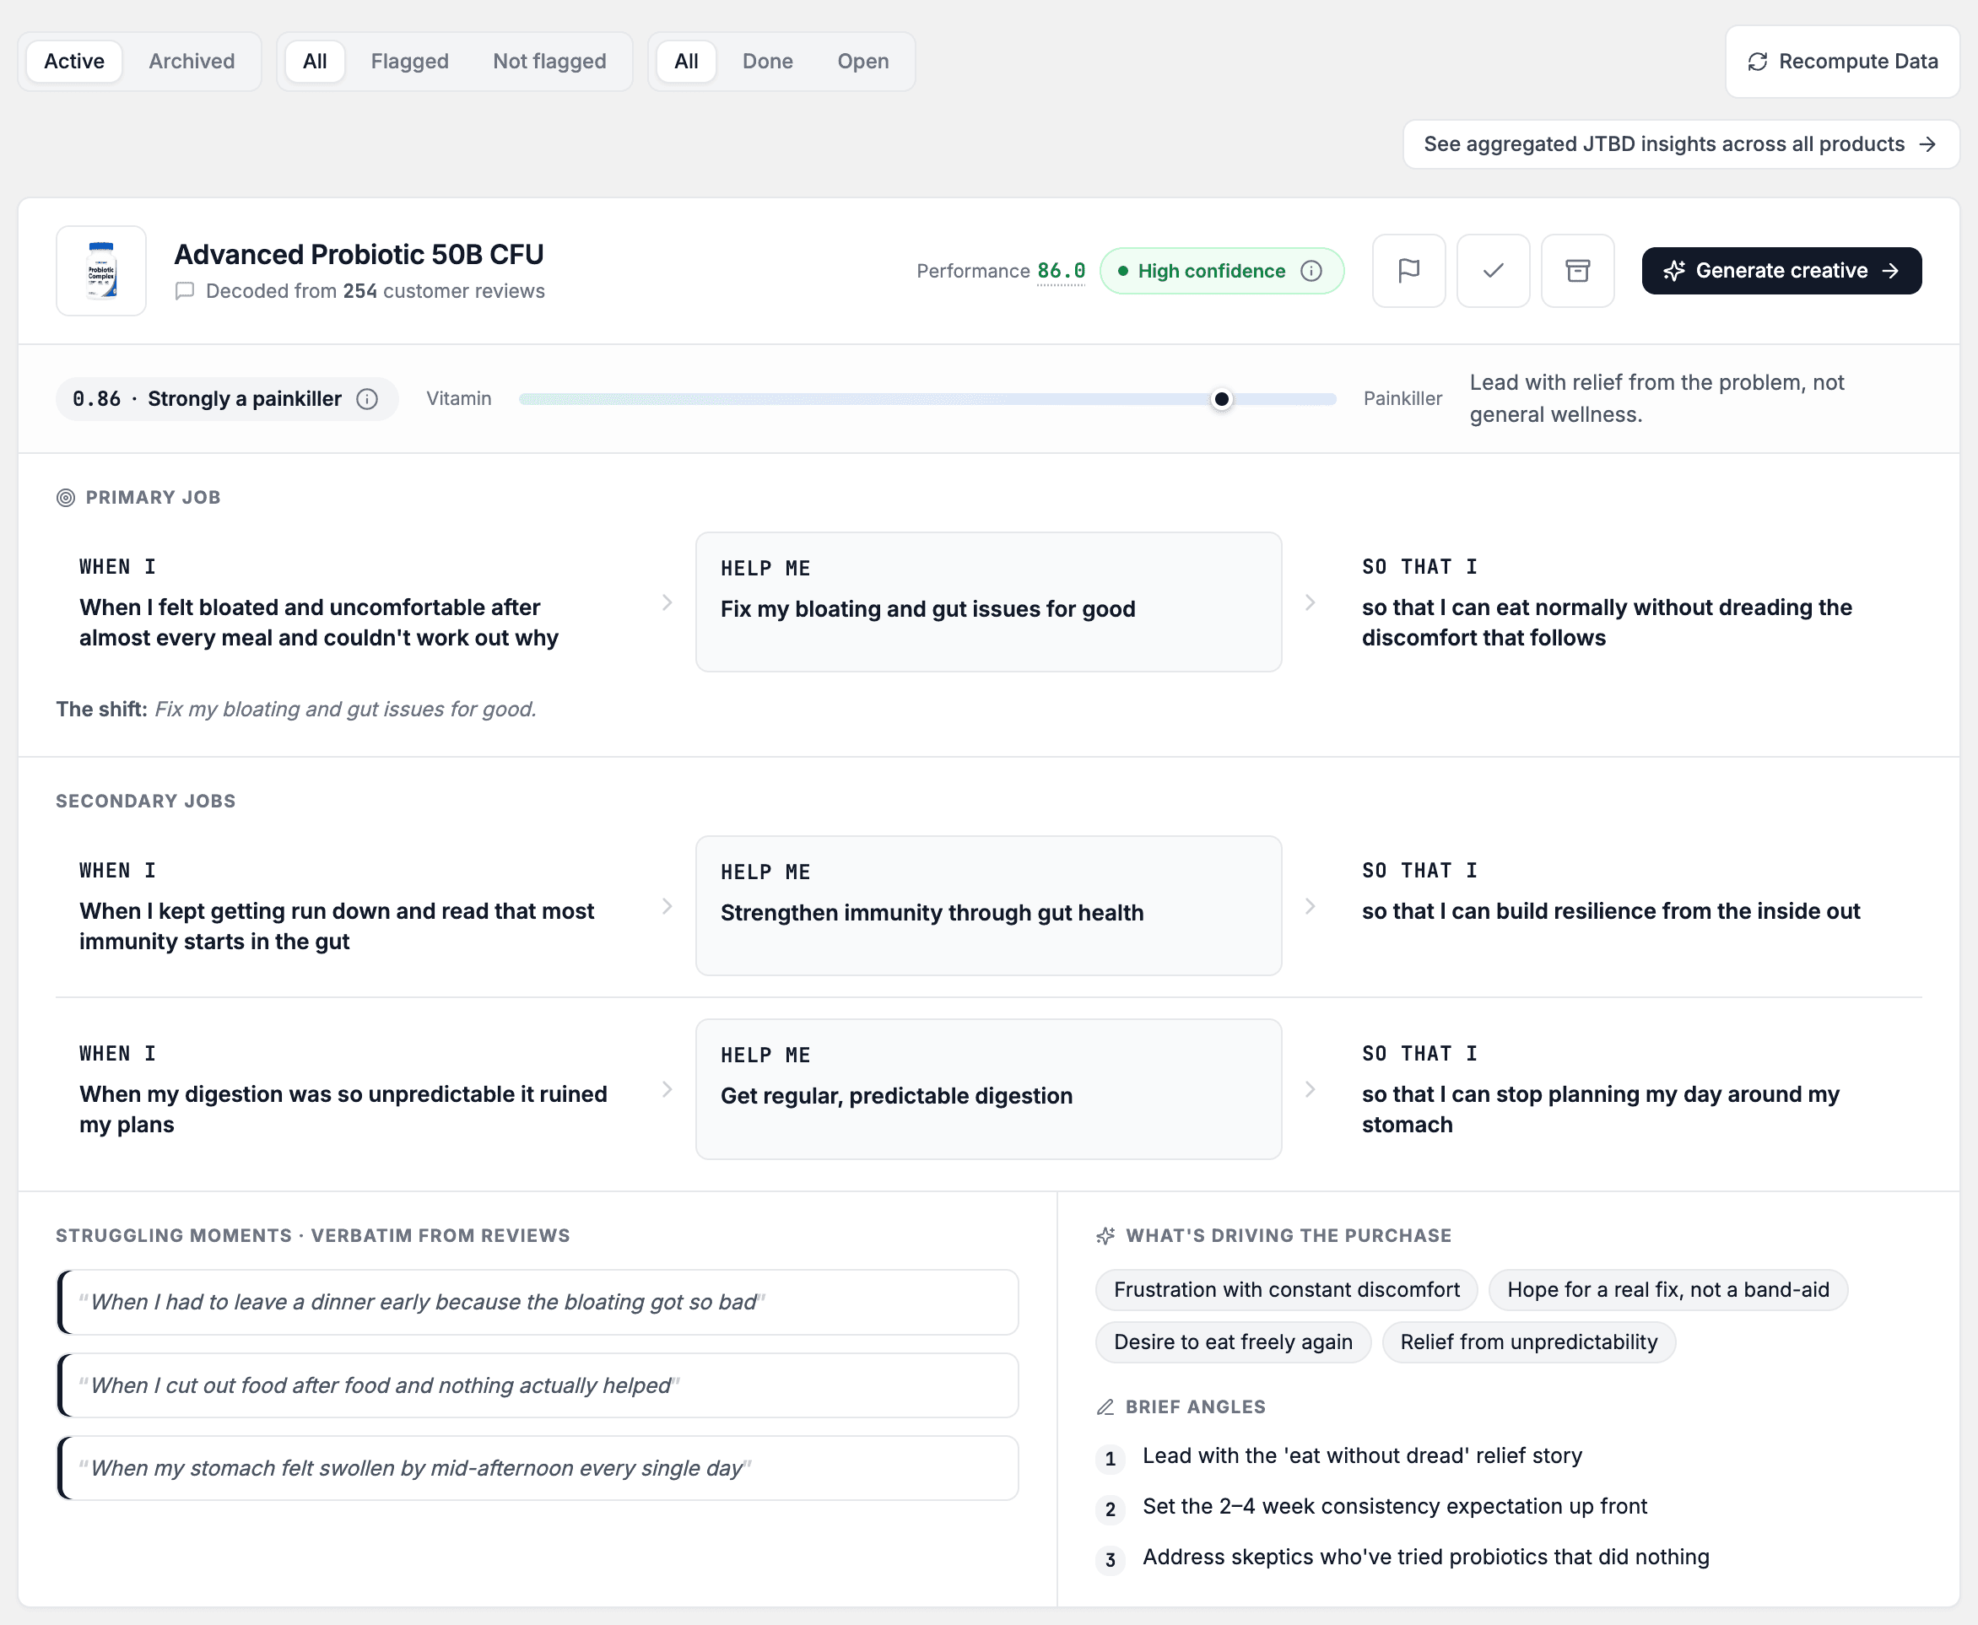Click 'Frustration with constant discomfort' tag
The width and height of the screenshot is (1978, 1625).
(1286, 1290)
